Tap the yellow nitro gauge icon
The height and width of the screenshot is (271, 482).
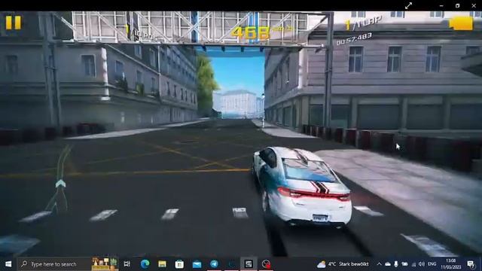[461, 23]
